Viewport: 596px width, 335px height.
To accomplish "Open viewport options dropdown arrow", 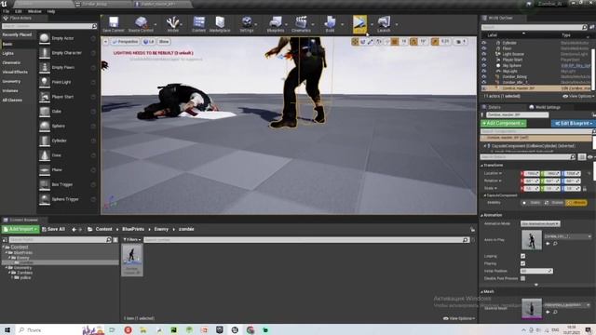I will click(105, 42).
